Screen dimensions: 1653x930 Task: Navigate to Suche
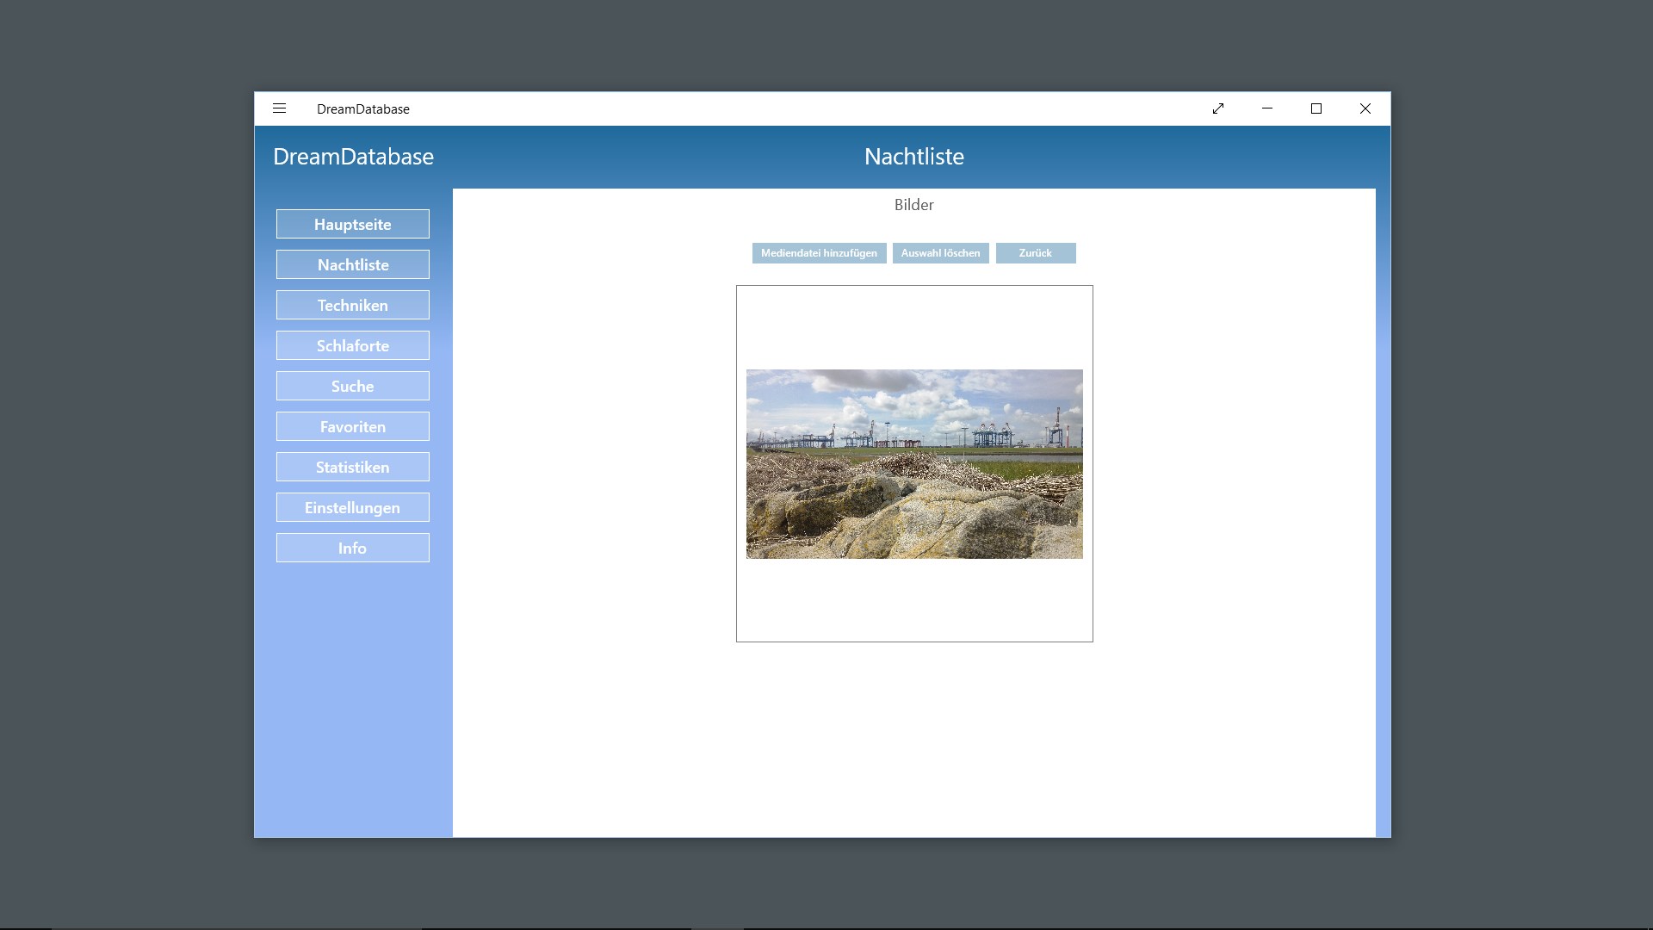(352, 386)
